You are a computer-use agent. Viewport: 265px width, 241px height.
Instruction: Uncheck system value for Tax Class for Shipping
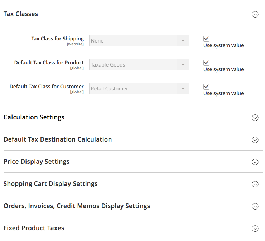206,39
